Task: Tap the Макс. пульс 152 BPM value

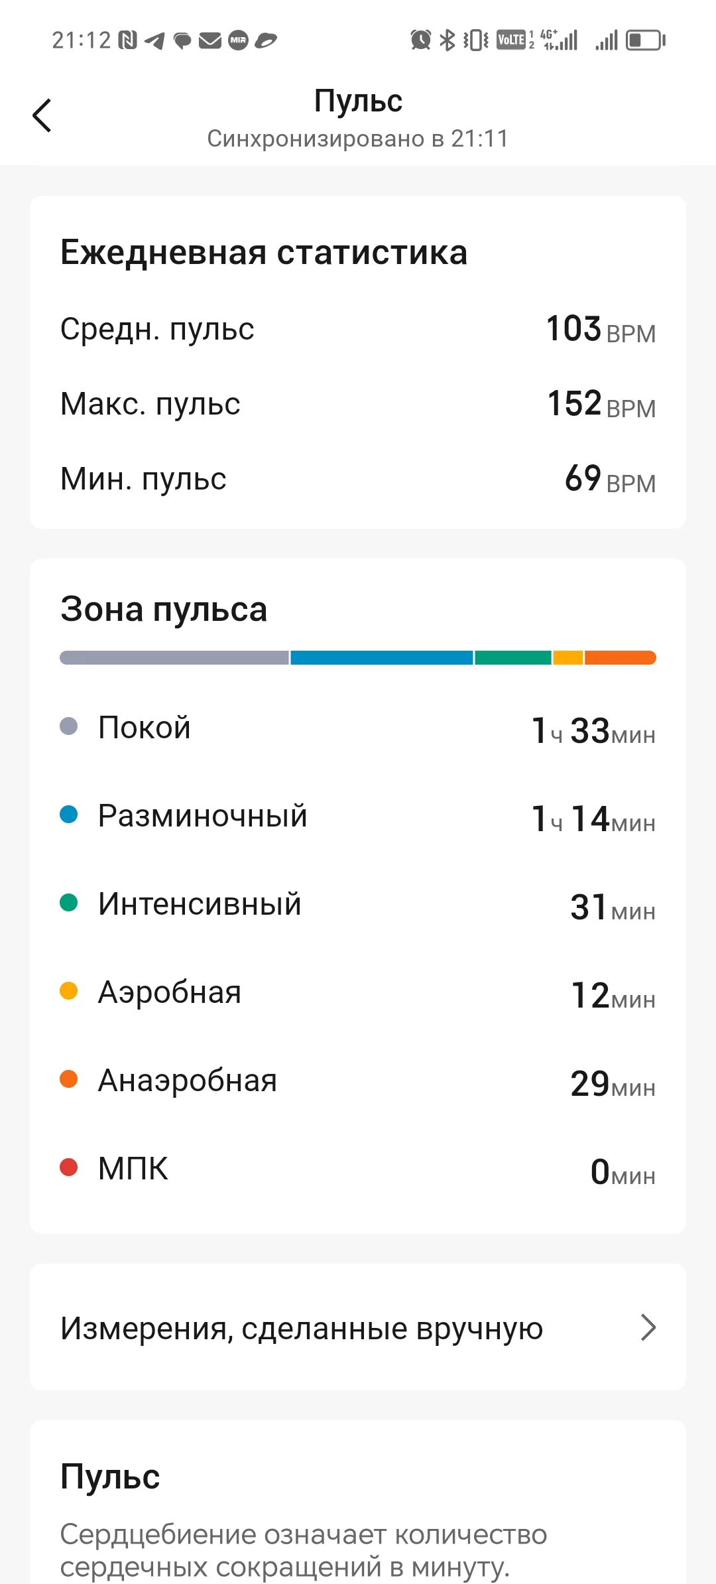Action: pos(601,404)
